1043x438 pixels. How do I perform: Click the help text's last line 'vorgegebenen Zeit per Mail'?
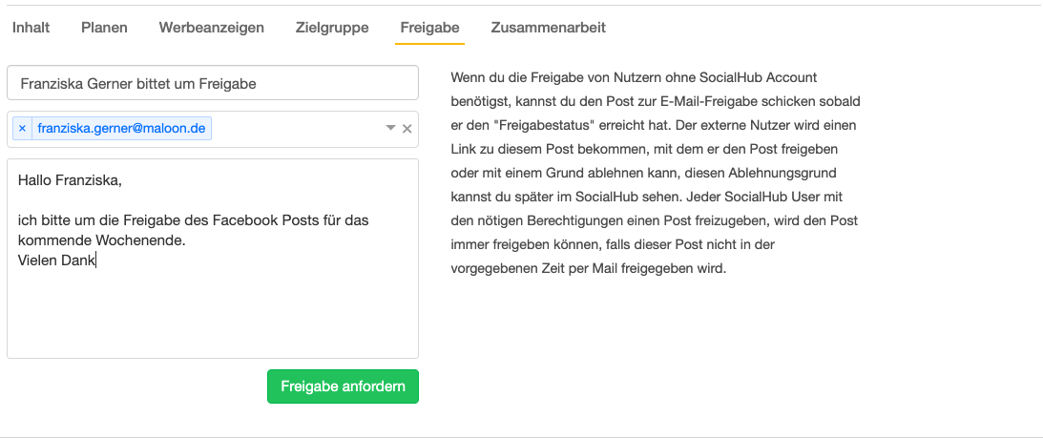pos(589,268)
